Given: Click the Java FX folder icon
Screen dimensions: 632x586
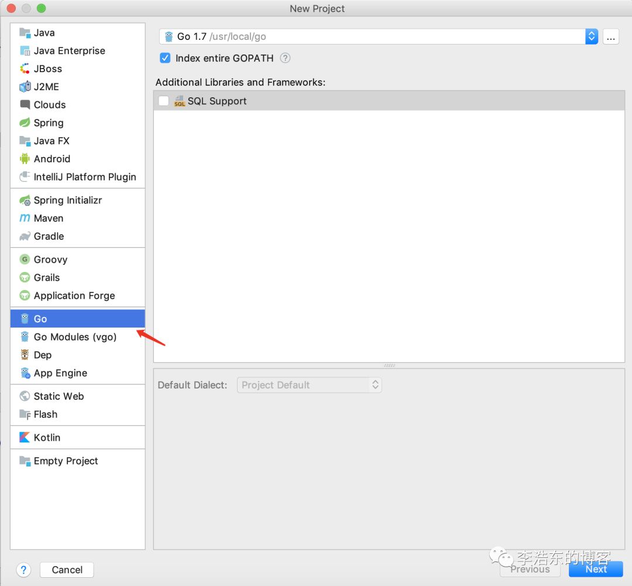Looking at the screenshot, I should pyautogui.click(x=25, y=141).
